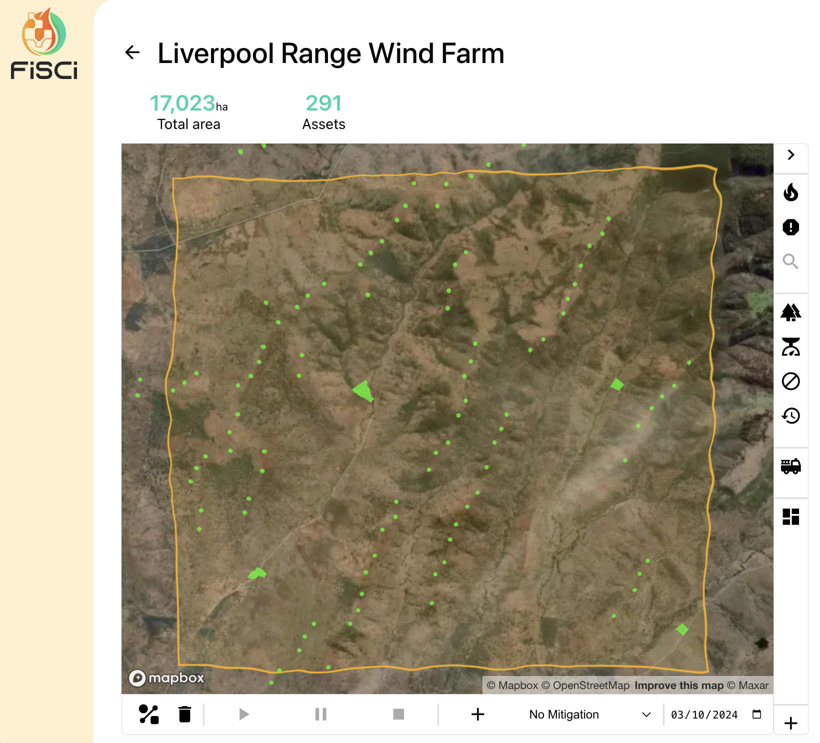This screenshot has width=820, height=743.
Task: Stop the simulation playback
Action: [x=398, y=714]
